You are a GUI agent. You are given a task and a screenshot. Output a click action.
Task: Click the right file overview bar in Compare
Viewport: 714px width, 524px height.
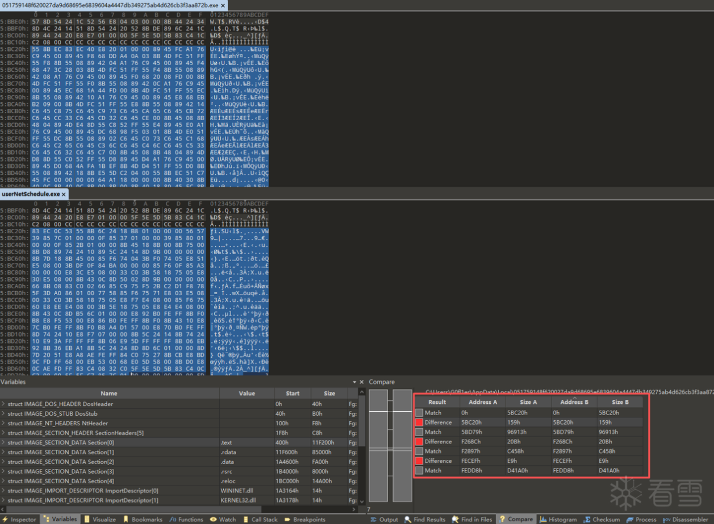pyautogui.click(x=402, y=446)
